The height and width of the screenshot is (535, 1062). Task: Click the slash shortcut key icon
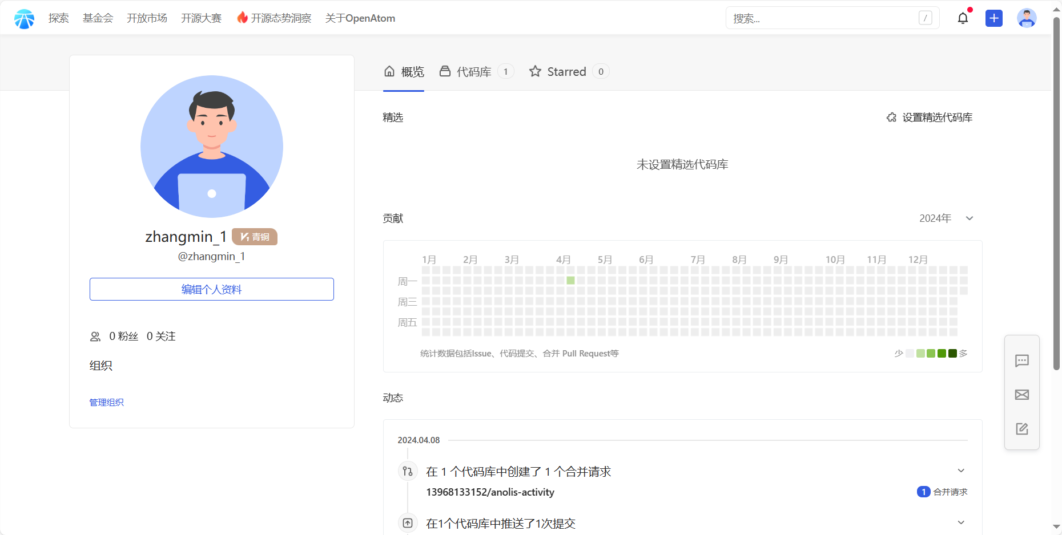click(926, 18)
